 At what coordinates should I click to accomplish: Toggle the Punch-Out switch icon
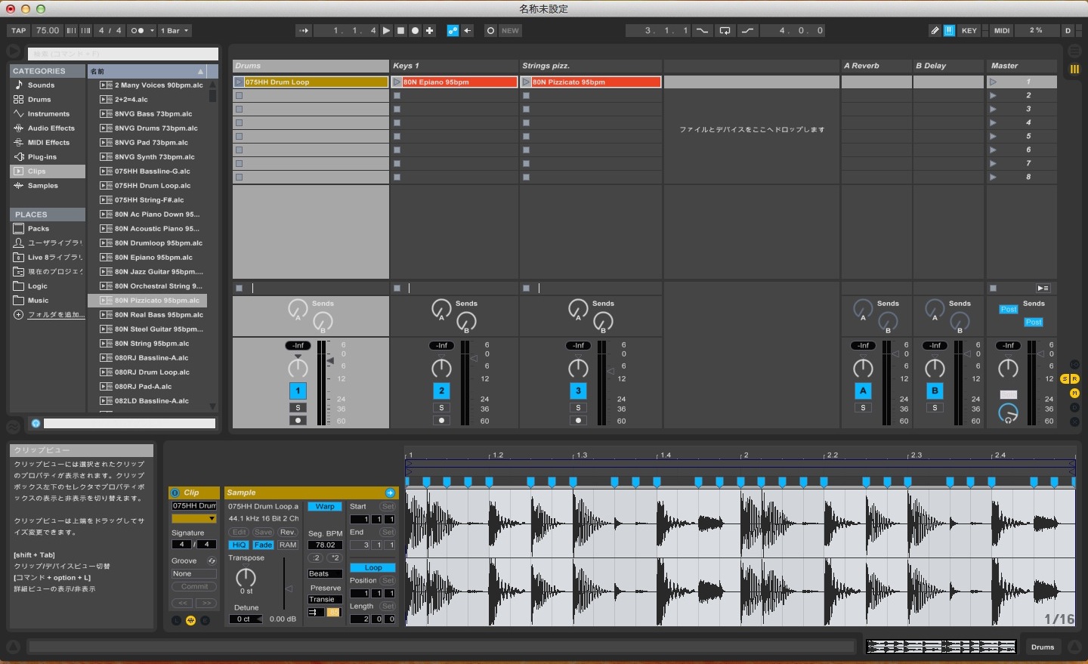pyautogui.click(x=747, y=31)
